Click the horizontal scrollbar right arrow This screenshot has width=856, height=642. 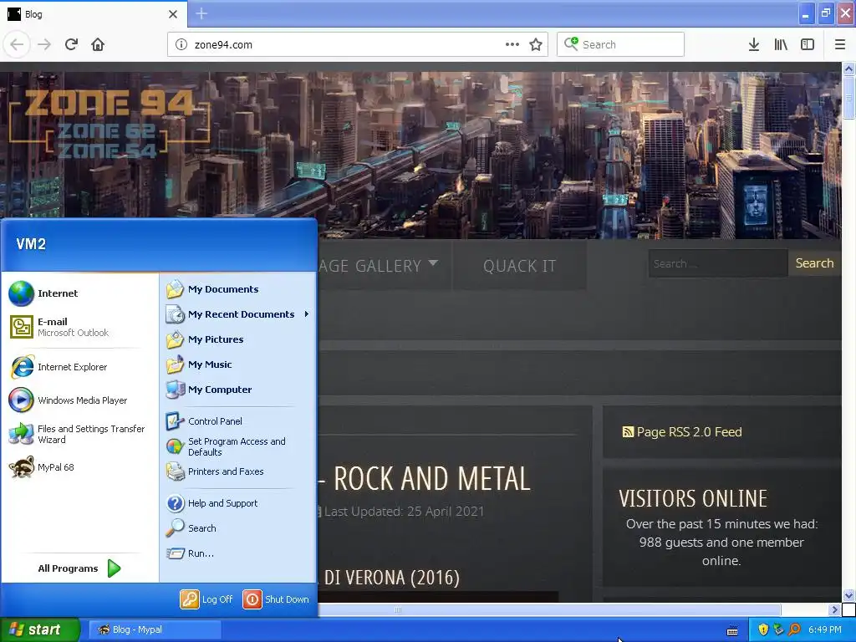pyautogui.click(x=833, y=609)
